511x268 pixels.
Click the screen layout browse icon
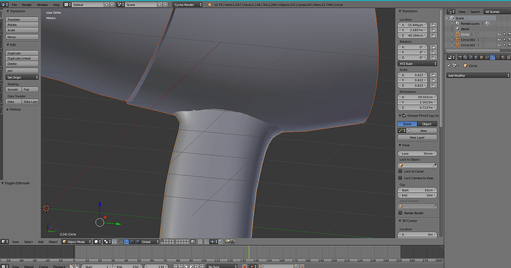[x=67, y=4]
